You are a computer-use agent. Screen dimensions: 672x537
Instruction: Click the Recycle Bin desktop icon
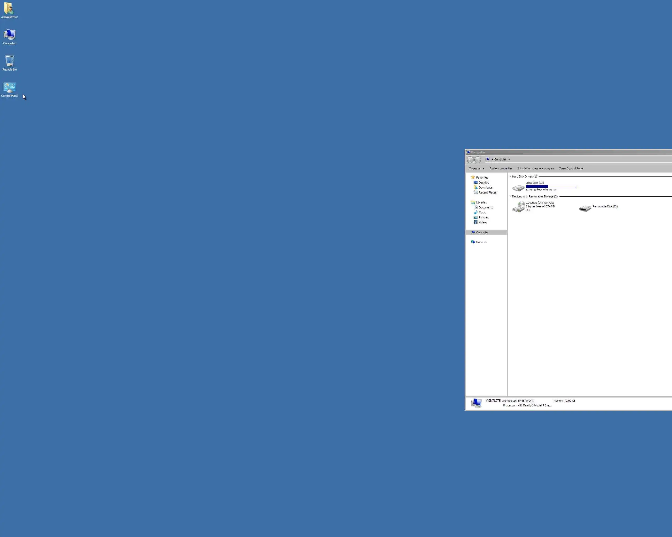point(9,61)
